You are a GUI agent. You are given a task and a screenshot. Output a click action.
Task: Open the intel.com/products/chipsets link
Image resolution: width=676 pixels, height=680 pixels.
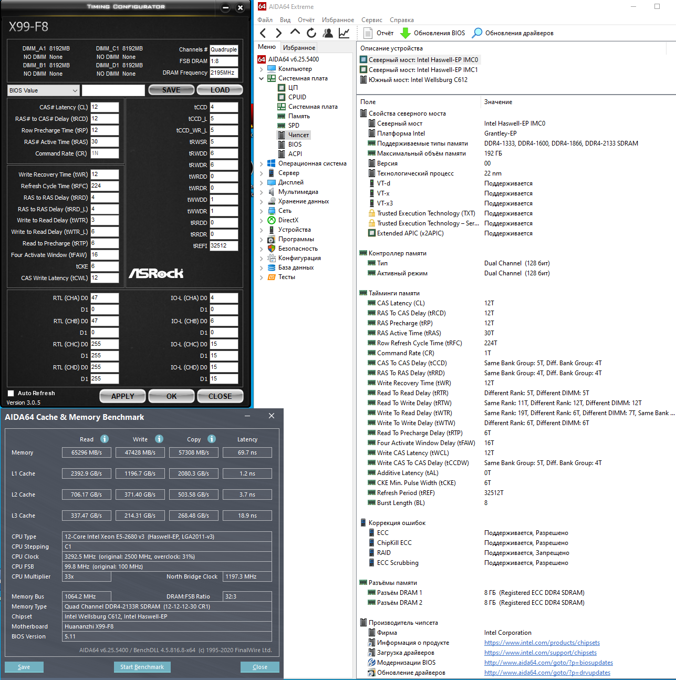[542, 643]
